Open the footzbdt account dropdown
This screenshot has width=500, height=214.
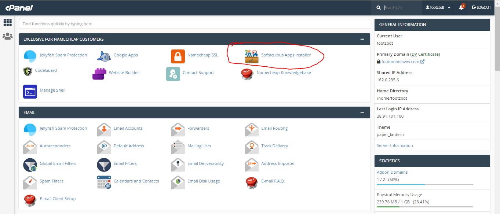437,7
